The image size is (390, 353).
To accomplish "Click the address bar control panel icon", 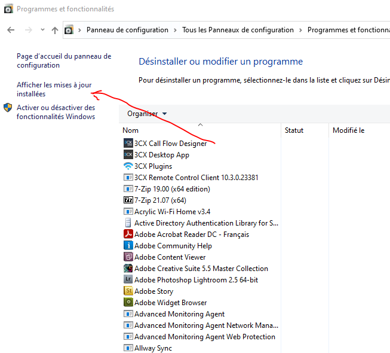I will click(x=69, y=30).
